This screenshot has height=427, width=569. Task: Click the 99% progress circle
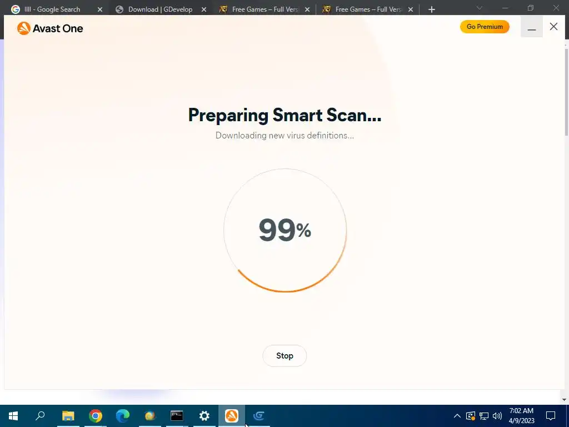[285, 230]
